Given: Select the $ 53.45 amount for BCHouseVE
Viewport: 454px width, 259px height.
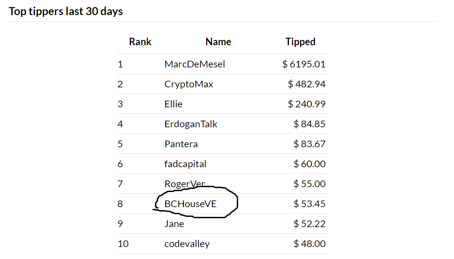Looking at the screenshot, I should 310,204.
